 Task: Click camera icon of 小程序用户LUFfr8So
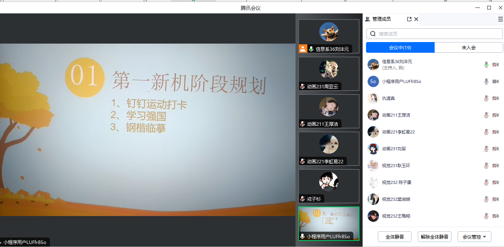(x=495, y=81)
